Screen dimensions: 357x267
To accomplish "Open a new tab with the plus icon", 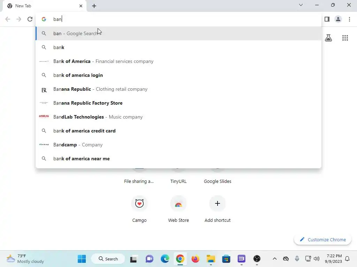I will (x=94, y=6).
